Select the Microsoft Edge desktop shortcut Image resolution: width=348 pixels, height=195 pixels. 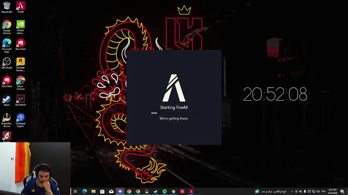(x=7, y=46)
